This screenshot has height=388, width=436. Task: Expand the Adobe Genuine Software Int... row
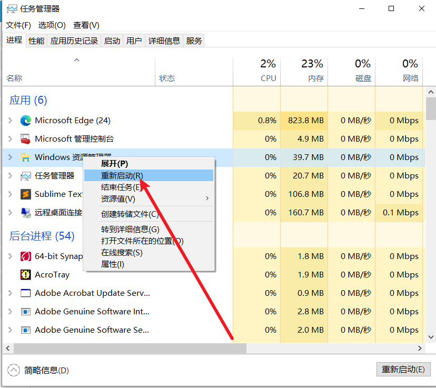pyautogui.click(x=11, y=311)
